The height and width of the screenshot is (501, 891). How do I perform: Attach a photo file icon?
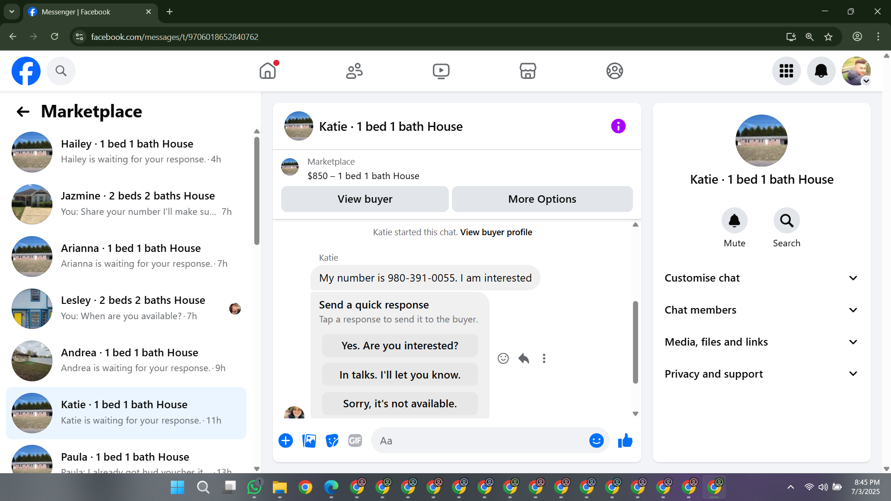click(x=309, y=441)
